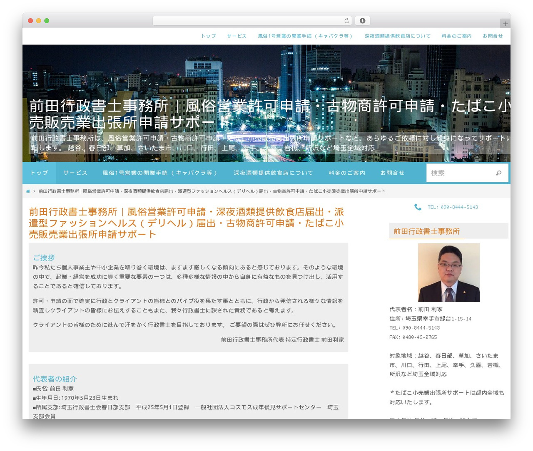Select お問合せ in the blue menu bar
Screen dimensions: 533x451
[392, 173]
